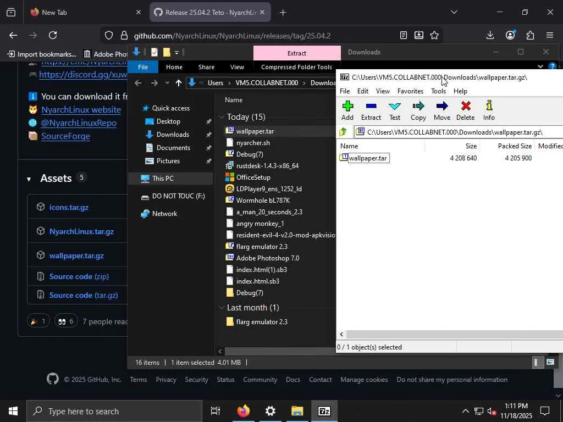Screen dimensions: 563x422
Task: Expand the Explorer ribbon chevron
Action: pos(540,66)
